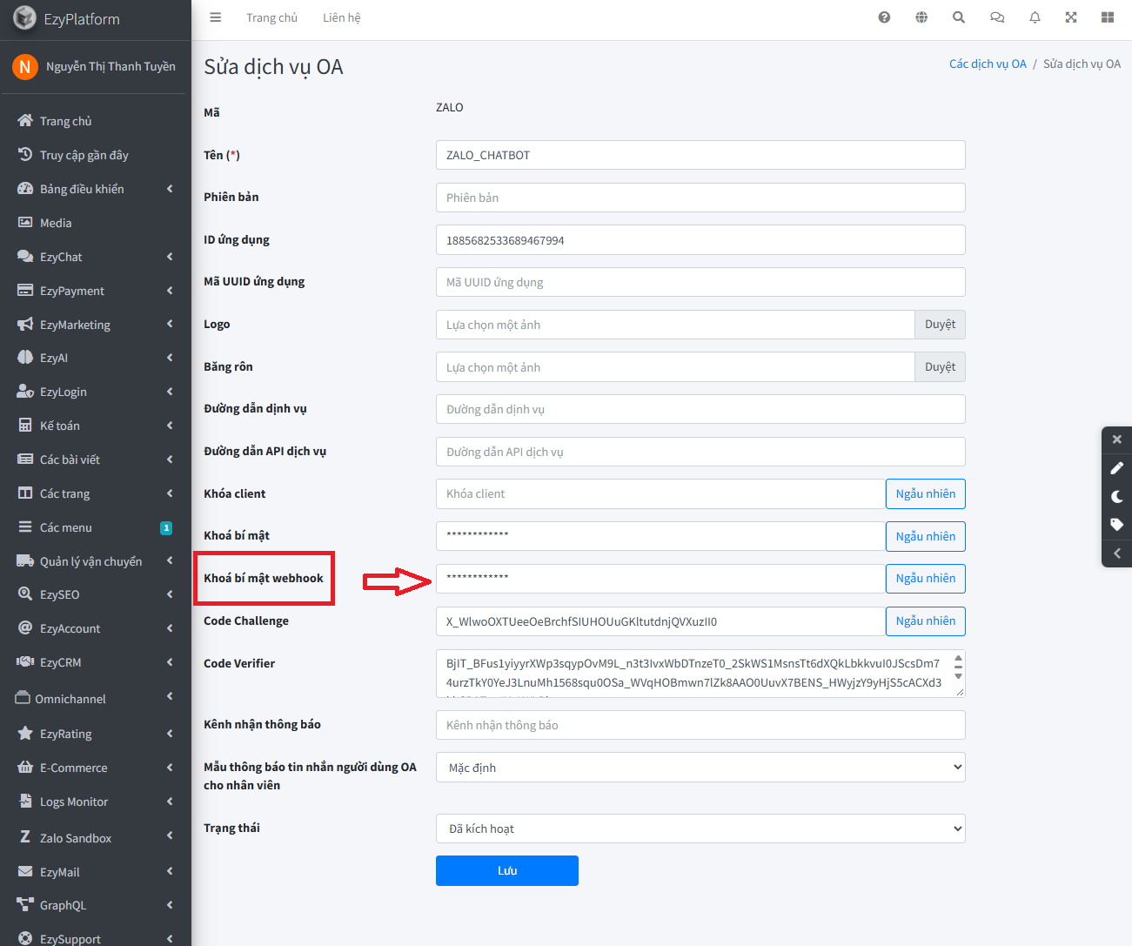
Task: Click scroll down arrow in Code Verifier
Action: click(x=958, y=676)
